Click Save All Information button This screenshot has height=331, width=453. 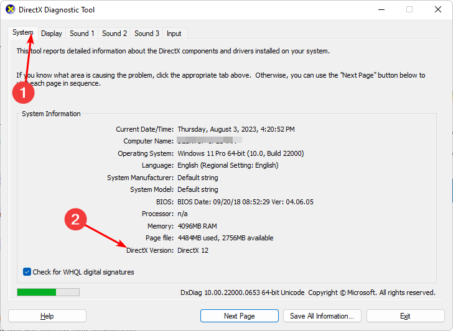click(x=322, y=316)
